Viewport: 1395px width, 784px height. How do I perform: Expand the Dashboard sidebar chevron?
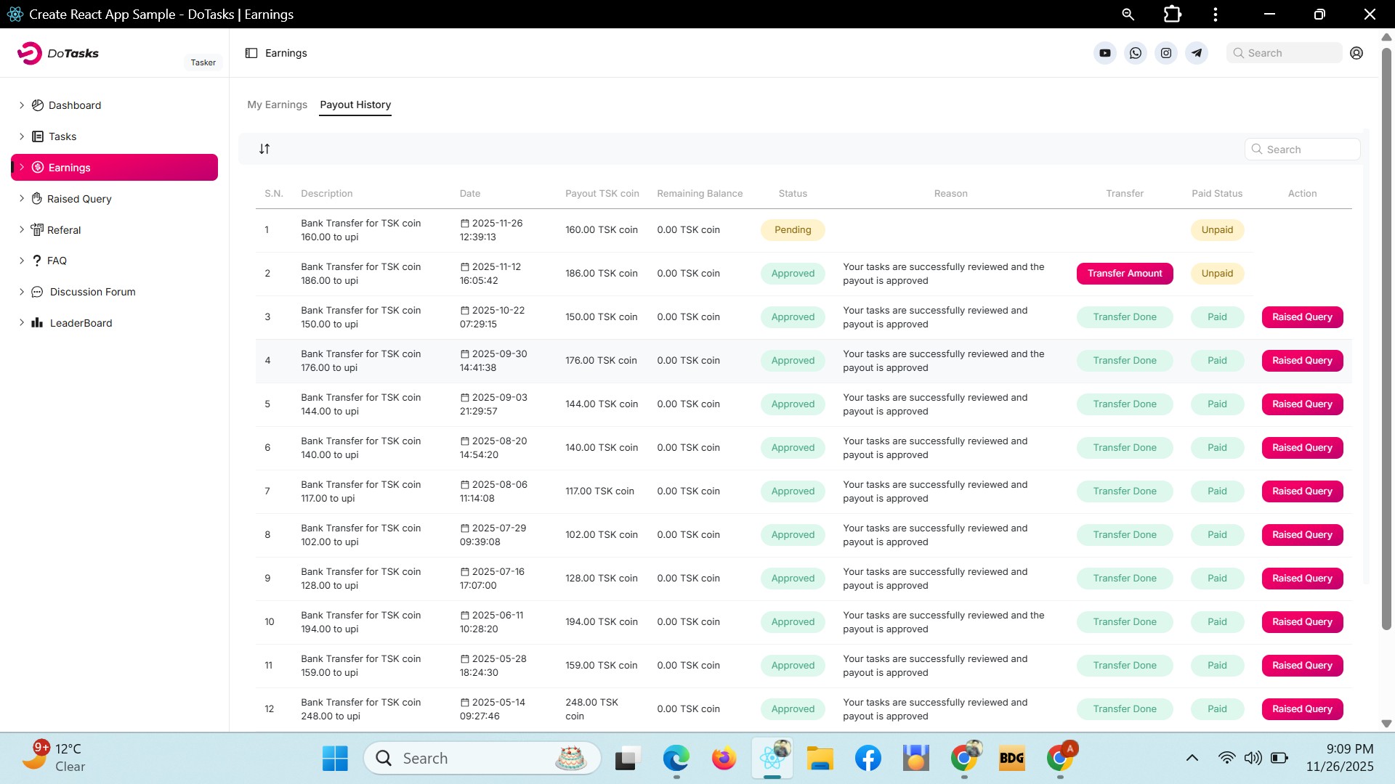22,105
